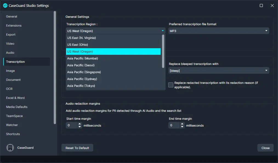The width and height of the screenshot is (278, 163).
Task: Close the Settings window with X
Action: 272,5
